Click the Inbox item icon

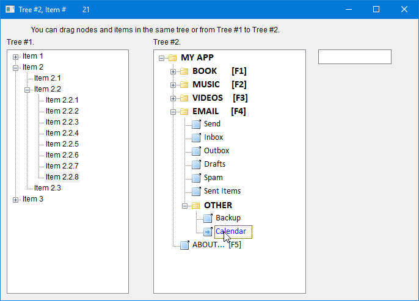click(x=195, y=137)
